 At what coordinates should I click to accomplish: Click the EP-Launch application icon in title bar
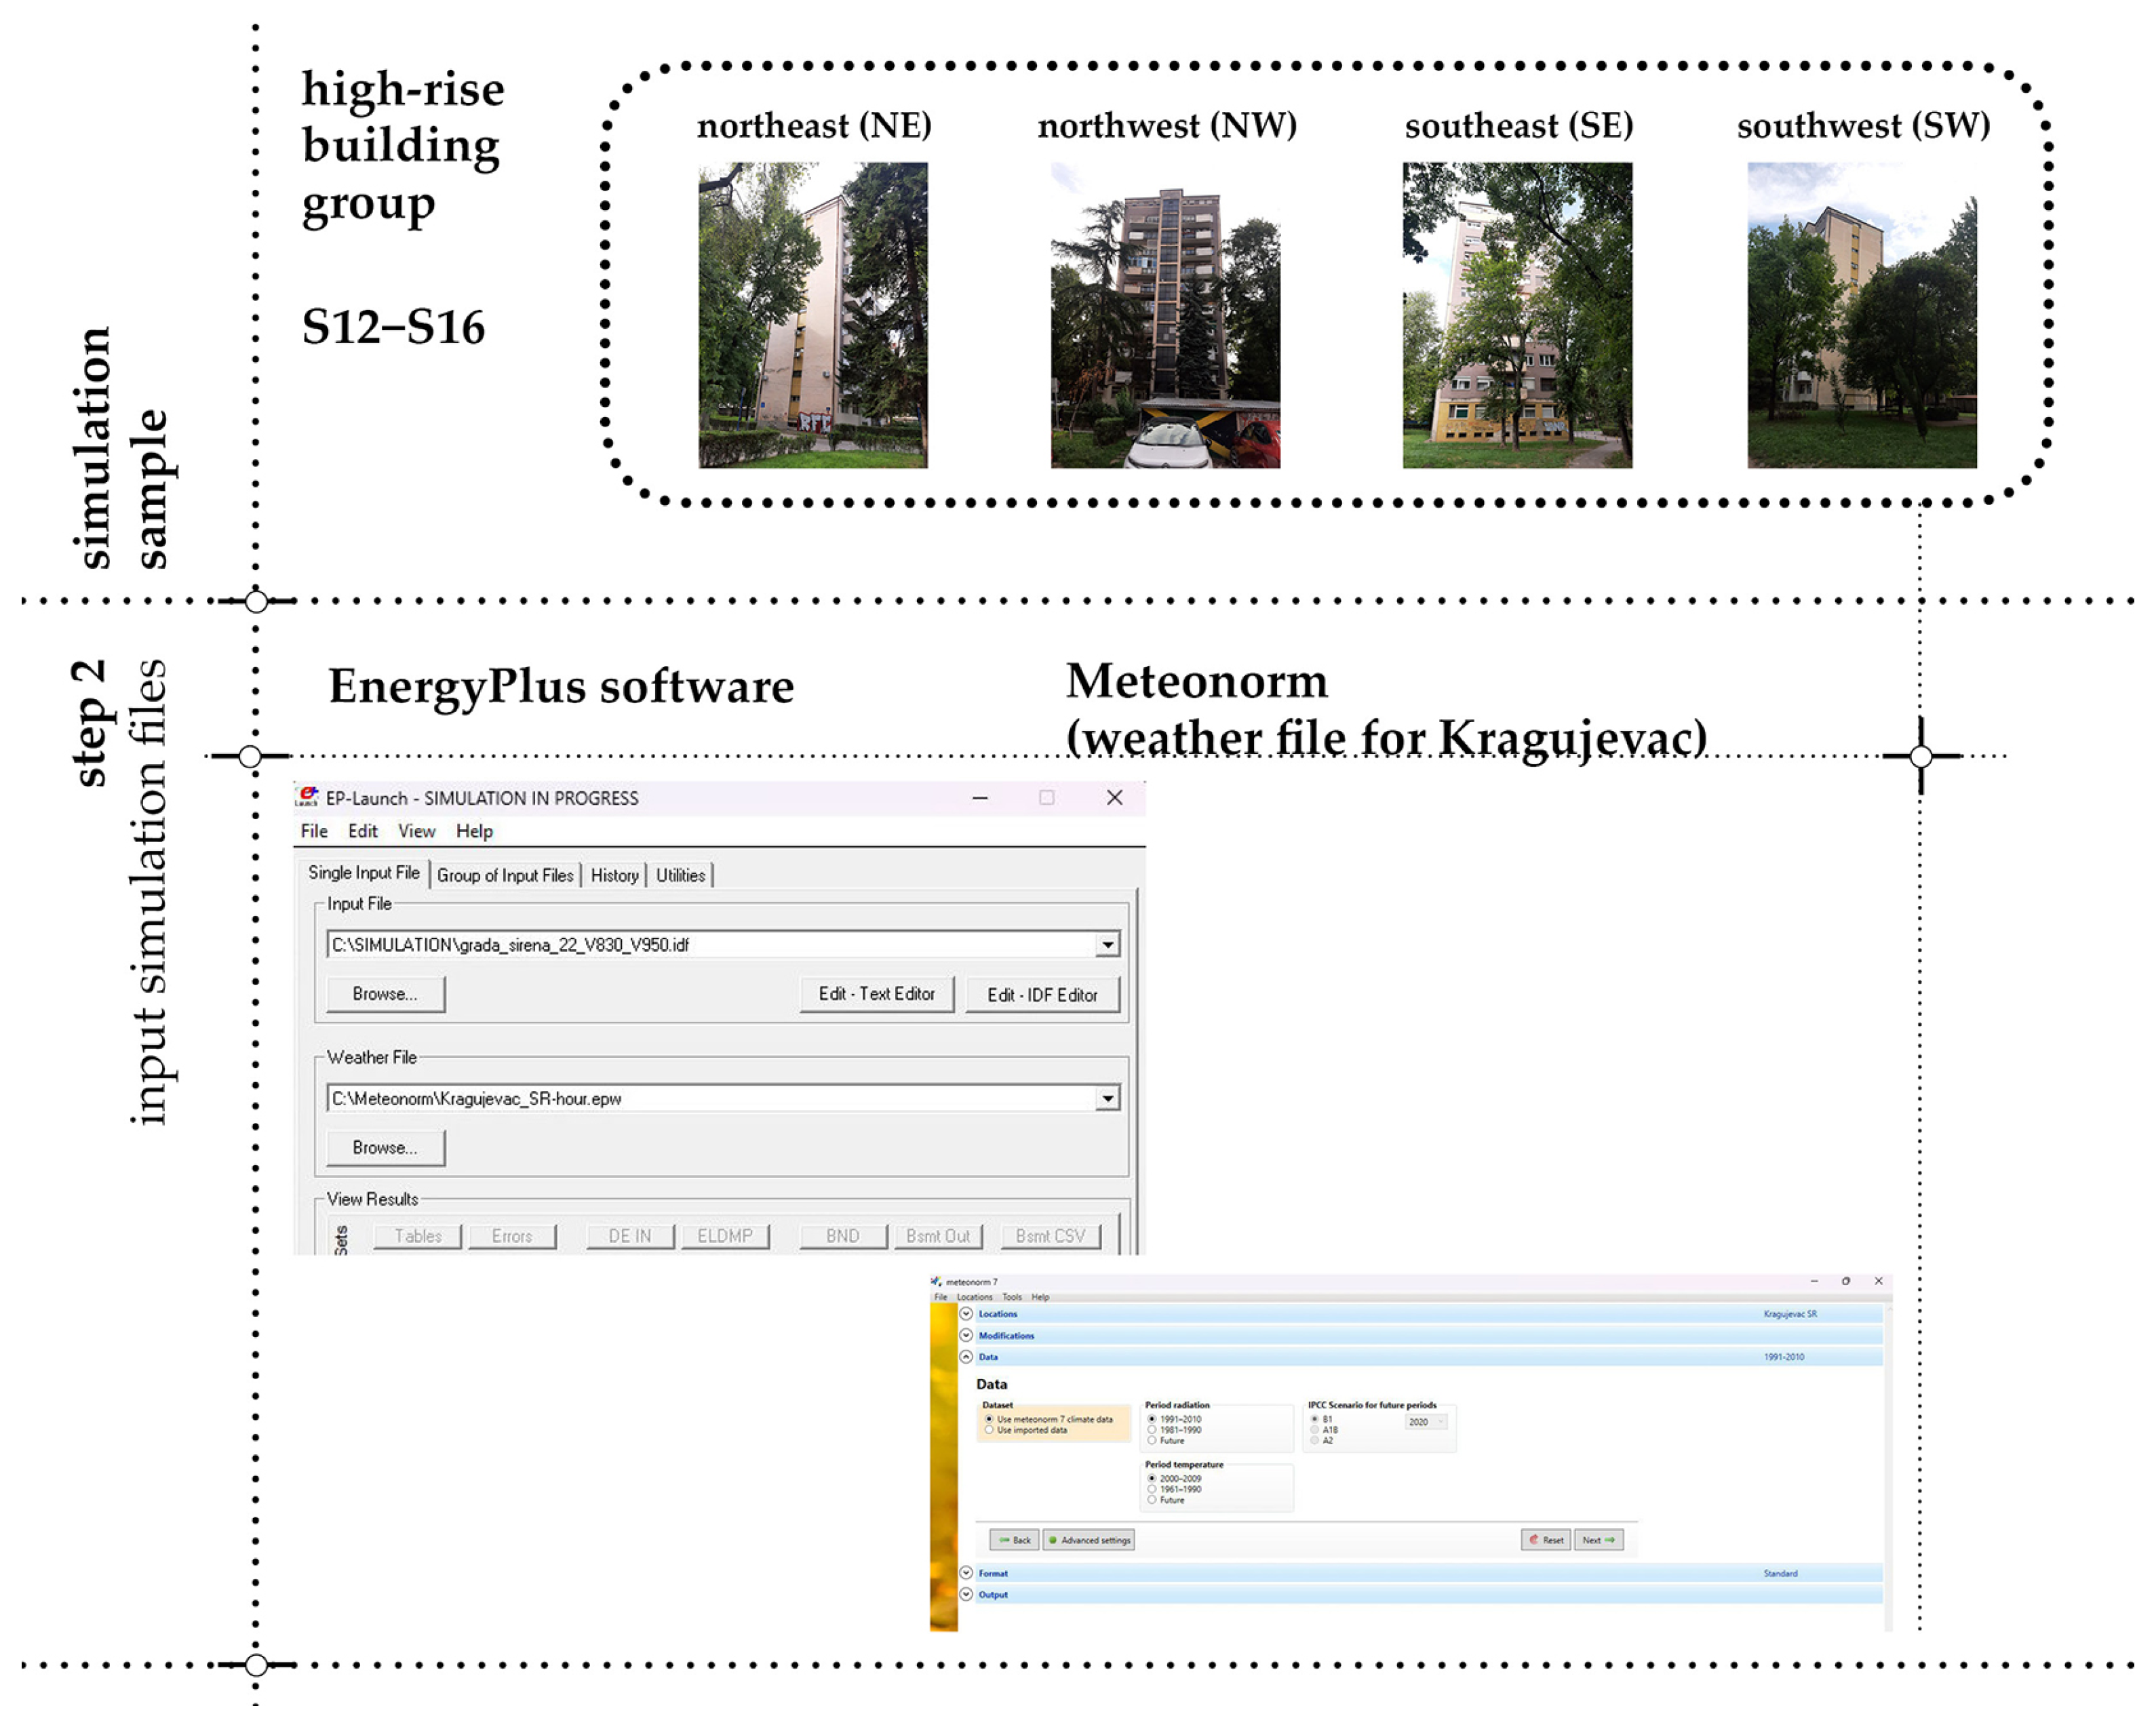point(307,797)
